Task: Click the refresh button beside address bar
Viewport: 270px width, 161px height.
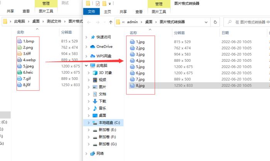Action: [x=215, y=22]
